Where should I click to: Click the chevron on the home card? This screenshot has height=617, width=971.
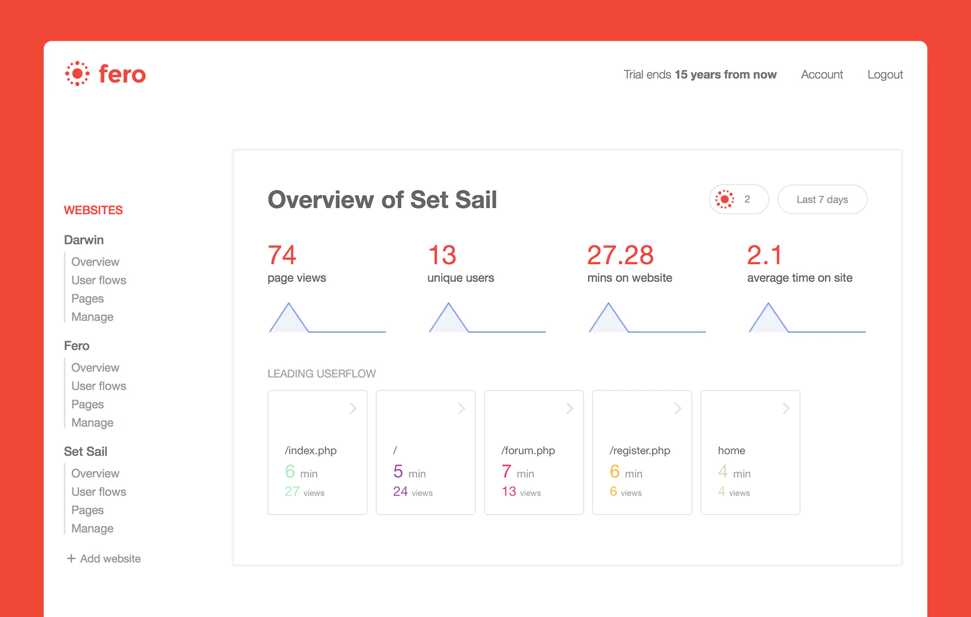786,408
